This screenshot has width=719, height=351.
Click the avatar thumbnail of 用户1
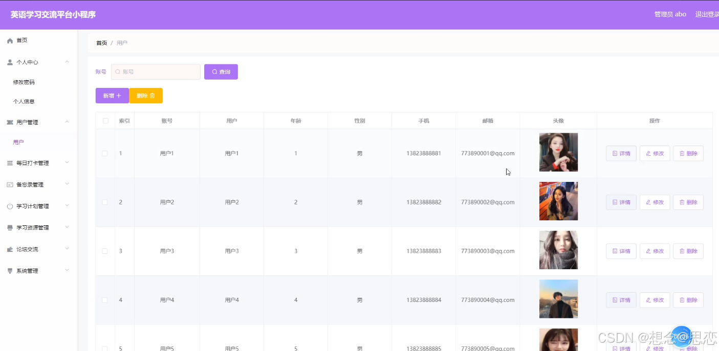point(558,152)
